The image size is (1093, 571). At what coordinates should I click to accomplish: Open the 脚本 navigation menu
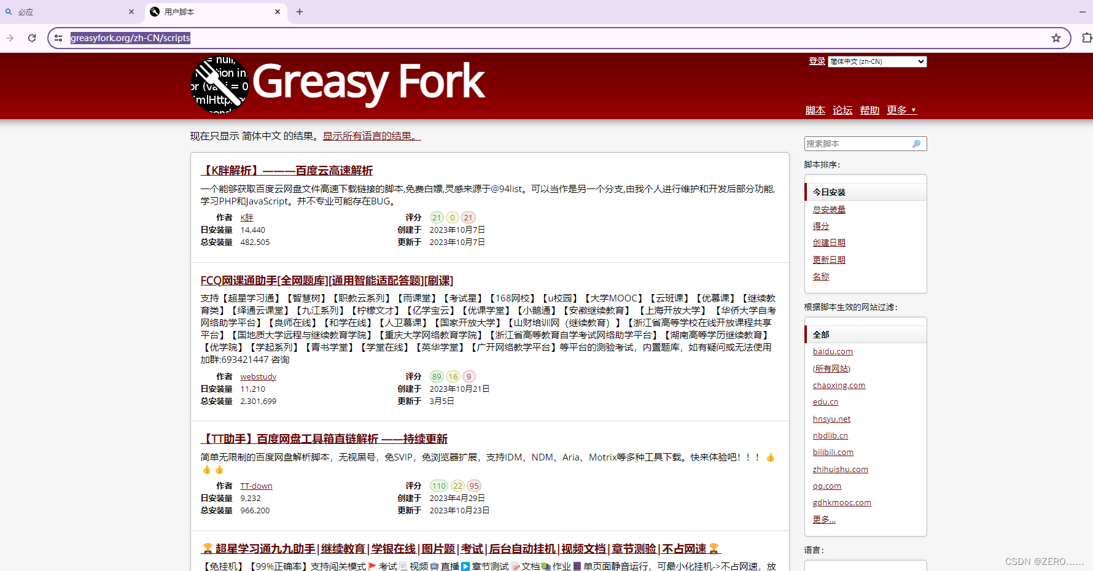click(815, 110)
